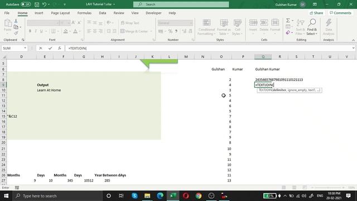Click the Paste clipboard icon

(7, 23)
